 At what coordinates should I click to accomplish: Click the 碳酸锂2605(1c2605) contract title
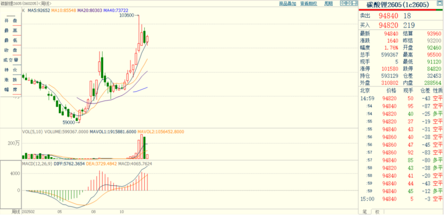point(398,4)
